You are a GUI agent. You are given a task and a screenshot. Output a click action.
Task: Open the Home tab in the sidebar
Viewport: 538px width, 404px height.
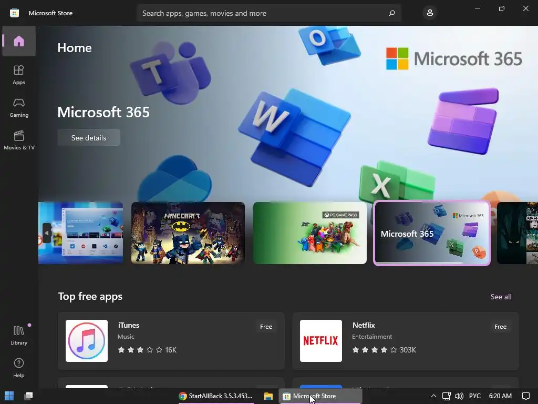click(19, 41)
